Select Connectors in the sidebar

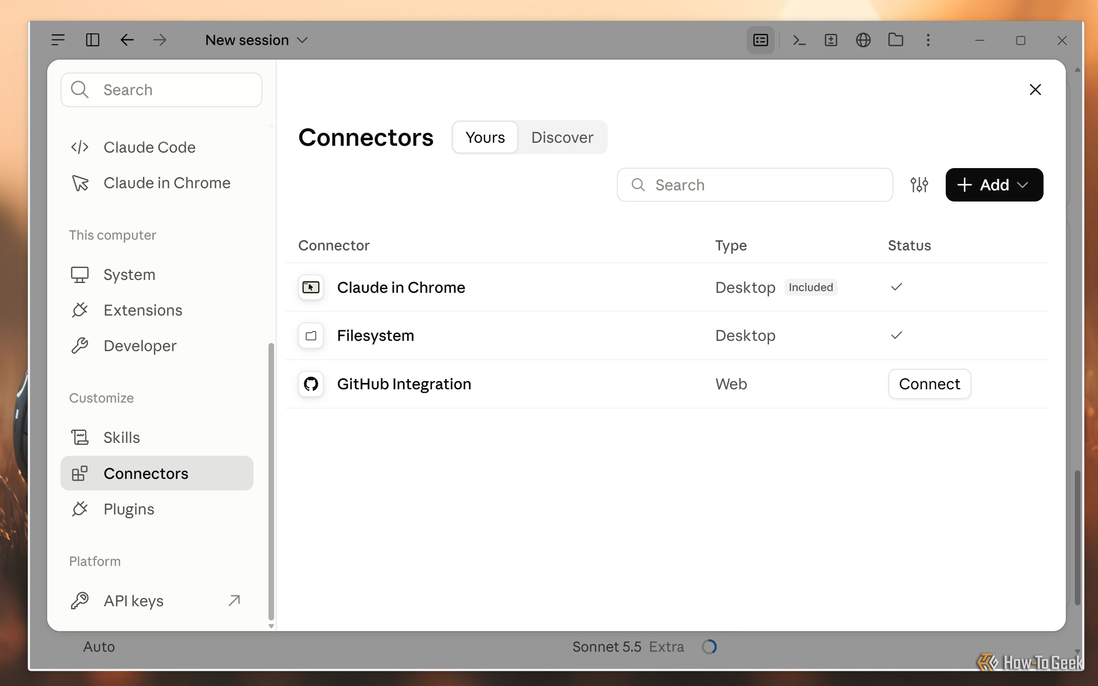coord(157,473)
